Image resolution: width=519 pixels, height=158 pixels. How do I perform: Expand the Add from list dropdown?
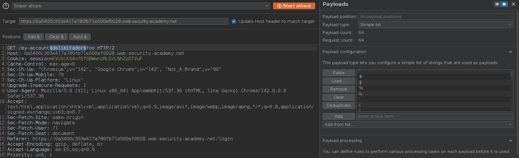pyautogui.click(x=418, y=125)
